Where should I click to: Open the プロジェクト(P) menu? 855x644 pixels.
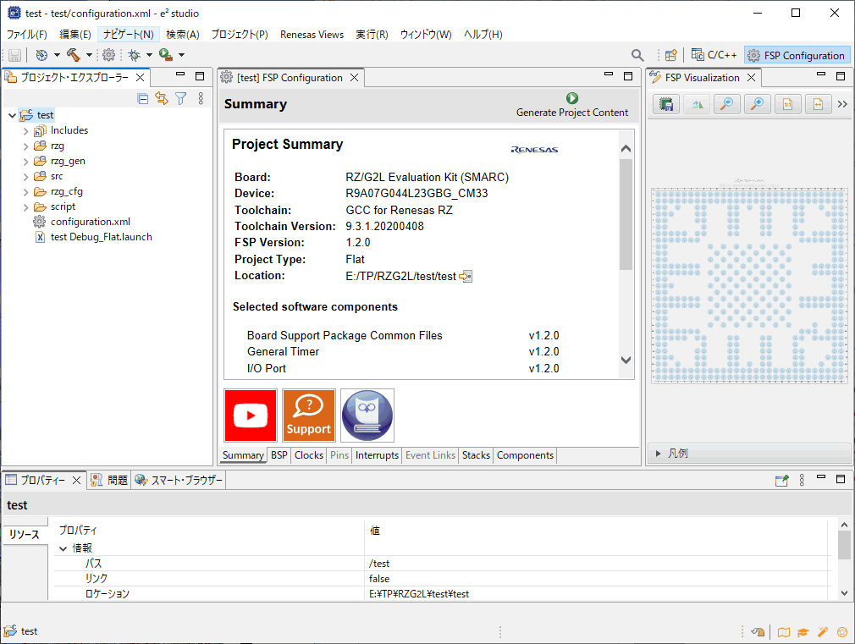[240, 35]
